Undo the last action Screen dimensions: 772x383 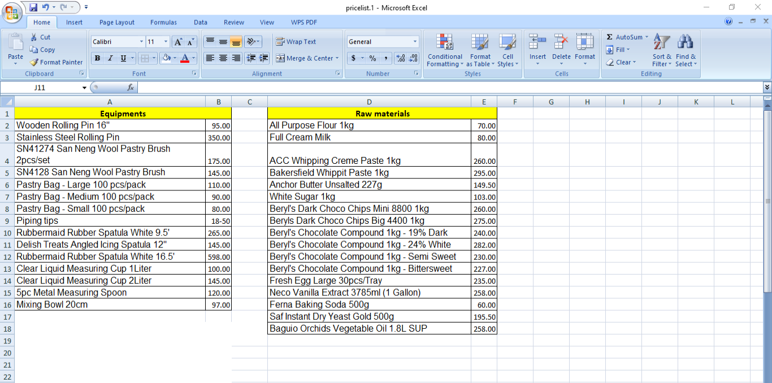tap(46, 7)
